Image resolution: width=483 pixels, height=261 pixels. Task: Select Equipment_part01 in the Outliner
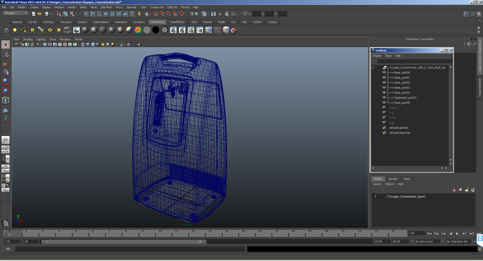click(405, 98)
